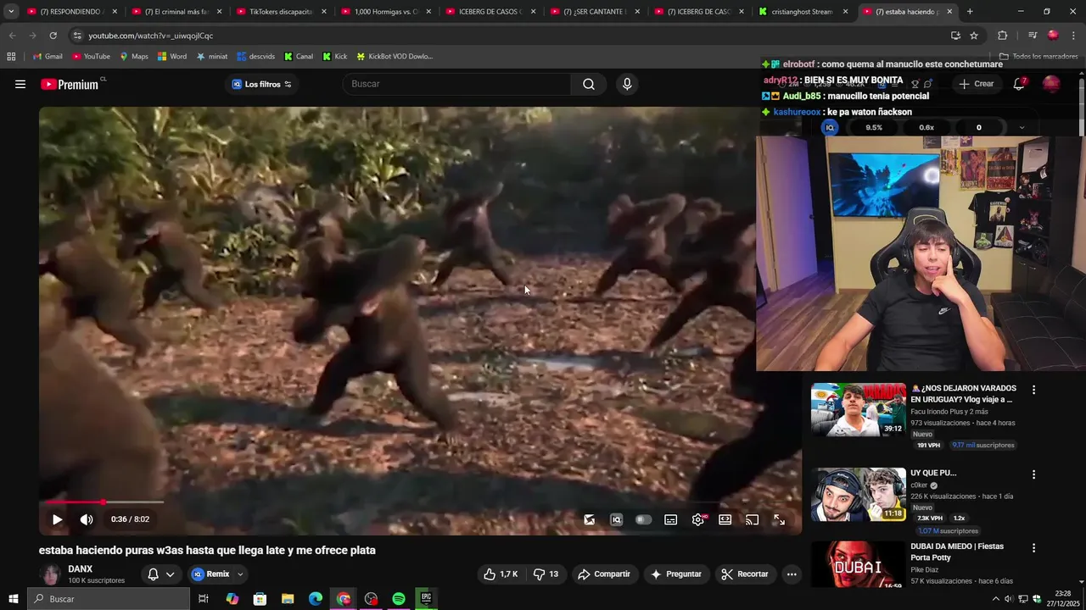Image resolution: width=1086 pixels, height=610 pixels.
Task: Click the search magnifier button
Action: point(589,84)
